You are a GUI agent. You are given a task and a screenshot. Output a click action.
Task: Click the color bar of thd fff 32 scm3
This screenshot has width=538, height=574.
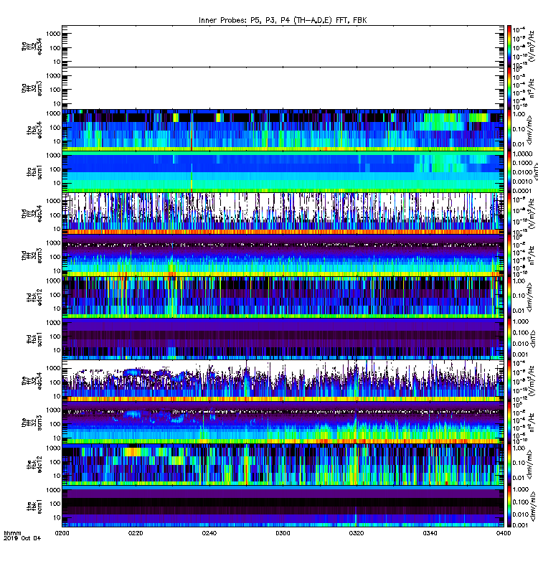point(509,255)
